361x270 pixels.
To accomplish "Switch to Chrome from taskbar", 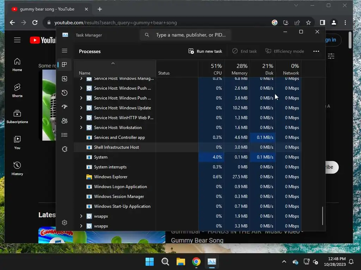I will pyautogui.click(x=196, y=262).
